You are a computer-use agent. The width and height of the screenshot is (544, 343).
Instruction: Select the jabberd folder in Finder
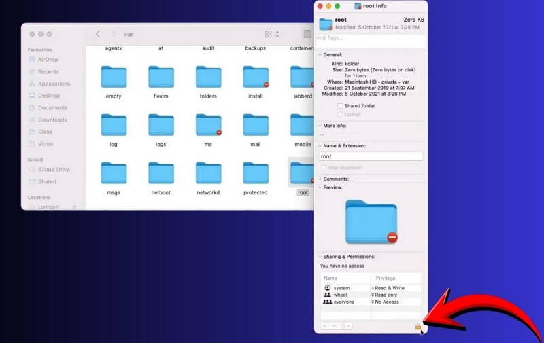pos(302,77)
